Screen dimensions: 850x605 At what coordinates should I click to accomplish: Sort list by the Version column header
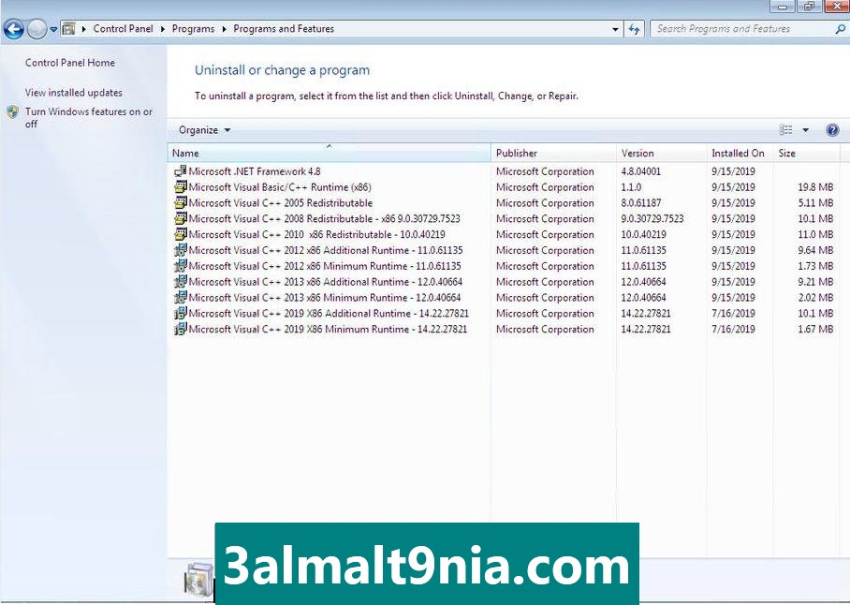pos(662,153)
